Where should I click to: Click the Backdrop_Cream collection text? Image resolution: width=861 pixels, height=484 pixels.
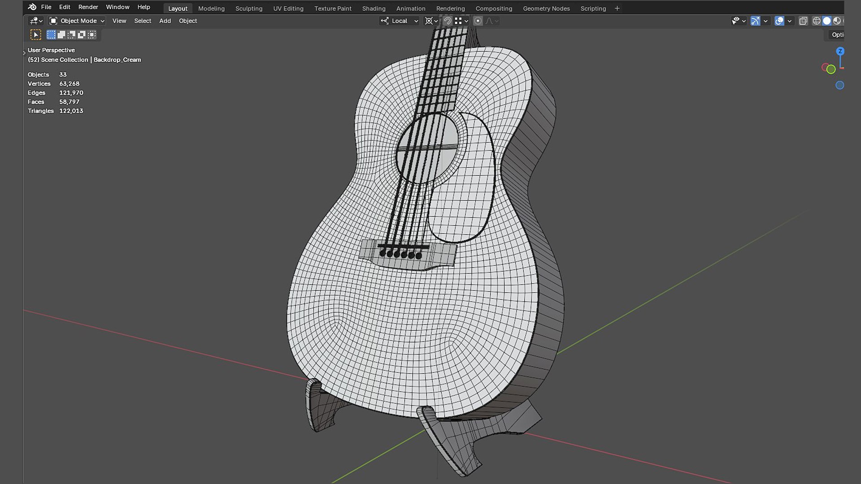pyautogui.click(x=117, y=60)
